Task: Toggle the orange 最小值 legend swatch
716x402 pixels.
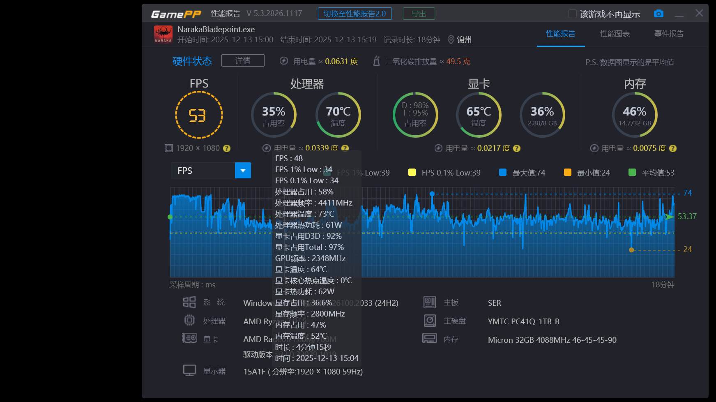Action: click(568, 172)
